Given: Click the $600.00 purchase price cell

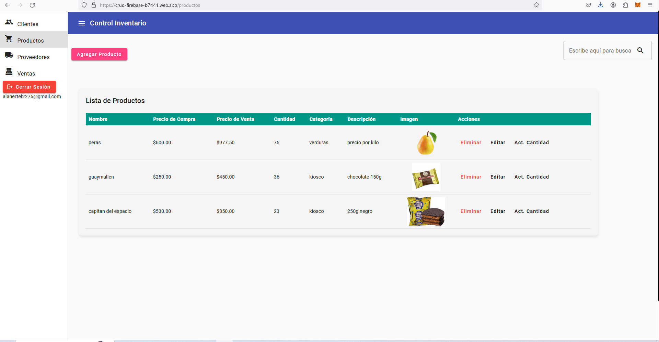Looking at the screenshot, I should pyautogui.click(x=162, y=142).
